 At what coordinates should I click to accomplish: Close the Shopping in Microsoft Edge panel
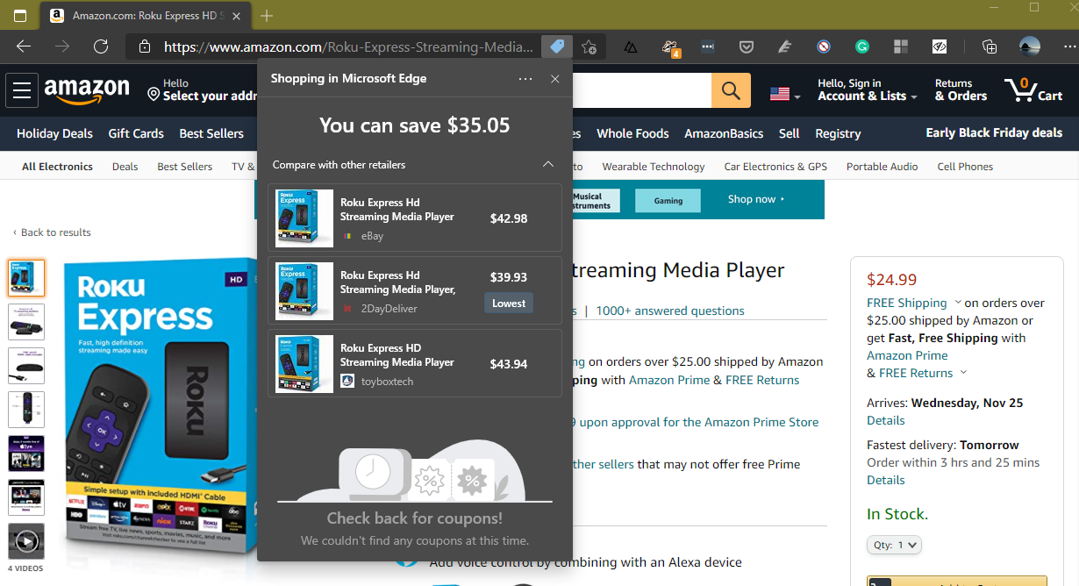pos(554,79)
